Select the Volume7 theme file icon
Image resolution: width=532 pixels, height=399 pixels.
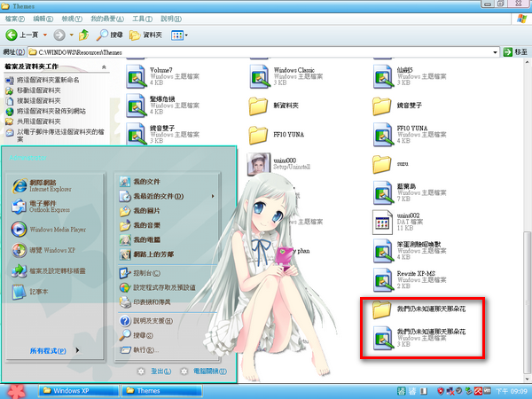[136, 76]
